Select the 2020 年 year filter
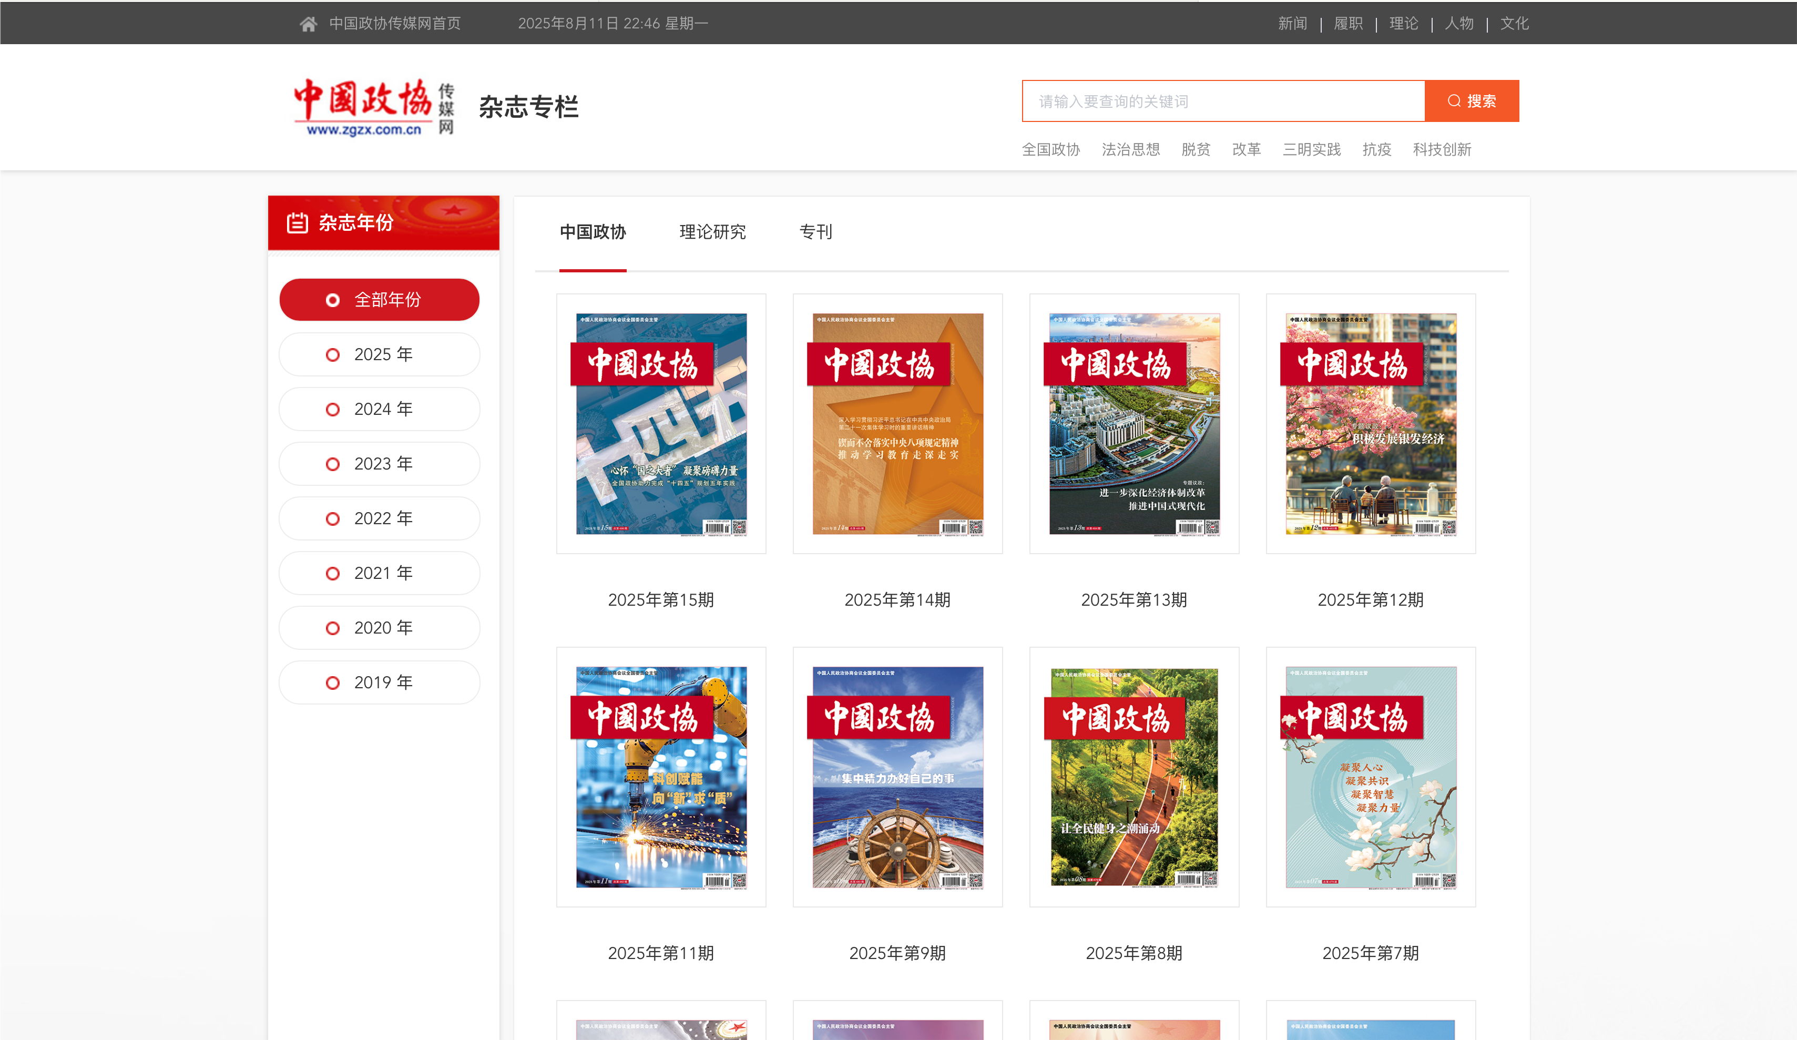The width and height of the screenshot is (1797, 1040). tap(380, 628)
